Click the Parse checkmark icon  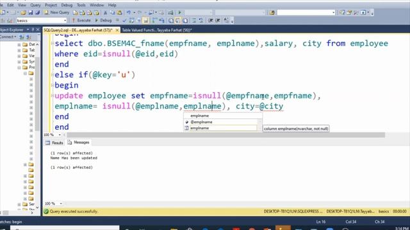tap(124, 20)
